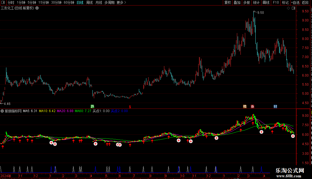
Task: Click the magenta MA20: 6.88 label
Action: (x=65, y=111)
